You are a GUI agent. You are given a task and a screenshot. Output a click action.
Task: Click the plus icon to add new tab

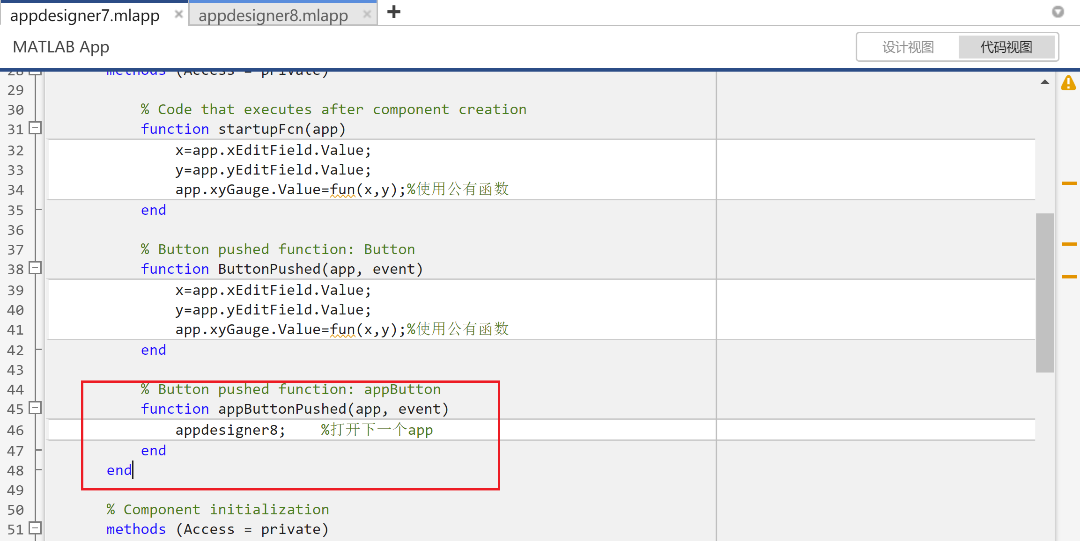[x=394, y=12]
